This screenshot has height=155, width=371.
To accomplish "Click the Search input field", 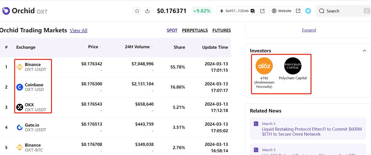I will pyautogui.click(x=343, y=11).
